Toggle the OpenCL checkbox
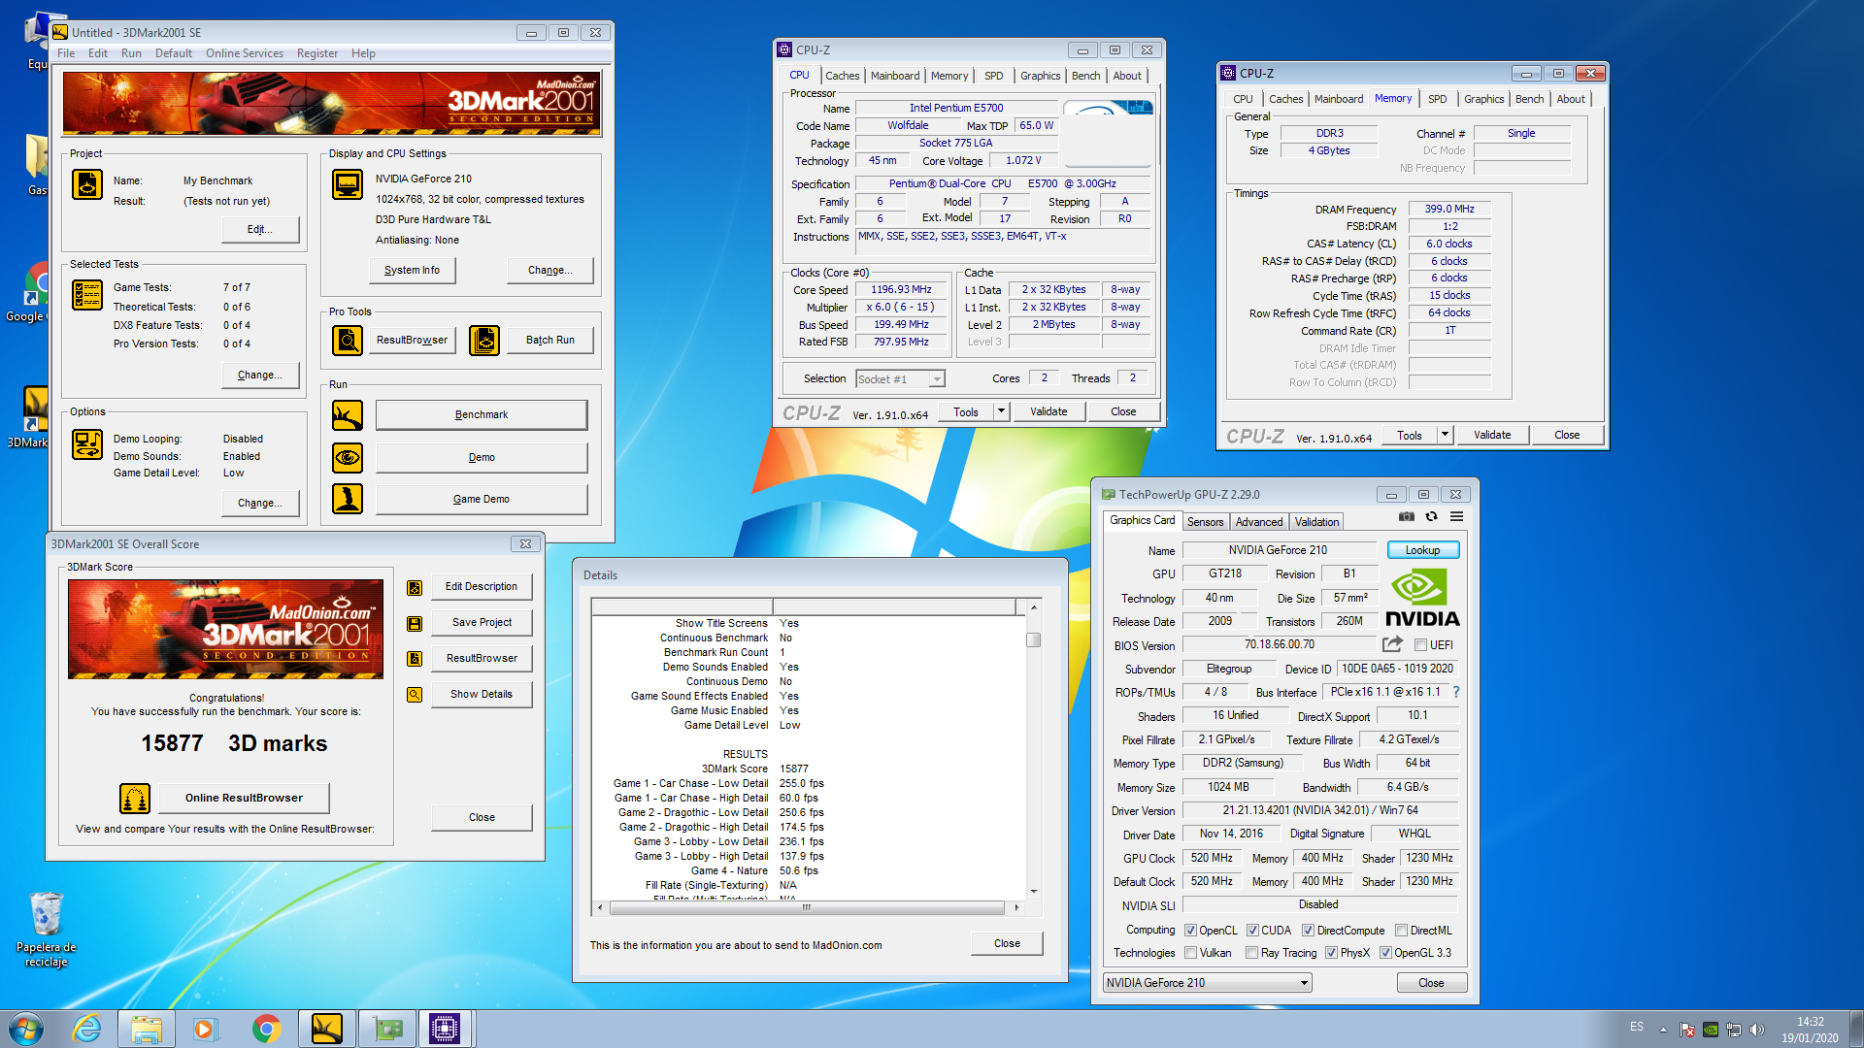 (1190, 931)
